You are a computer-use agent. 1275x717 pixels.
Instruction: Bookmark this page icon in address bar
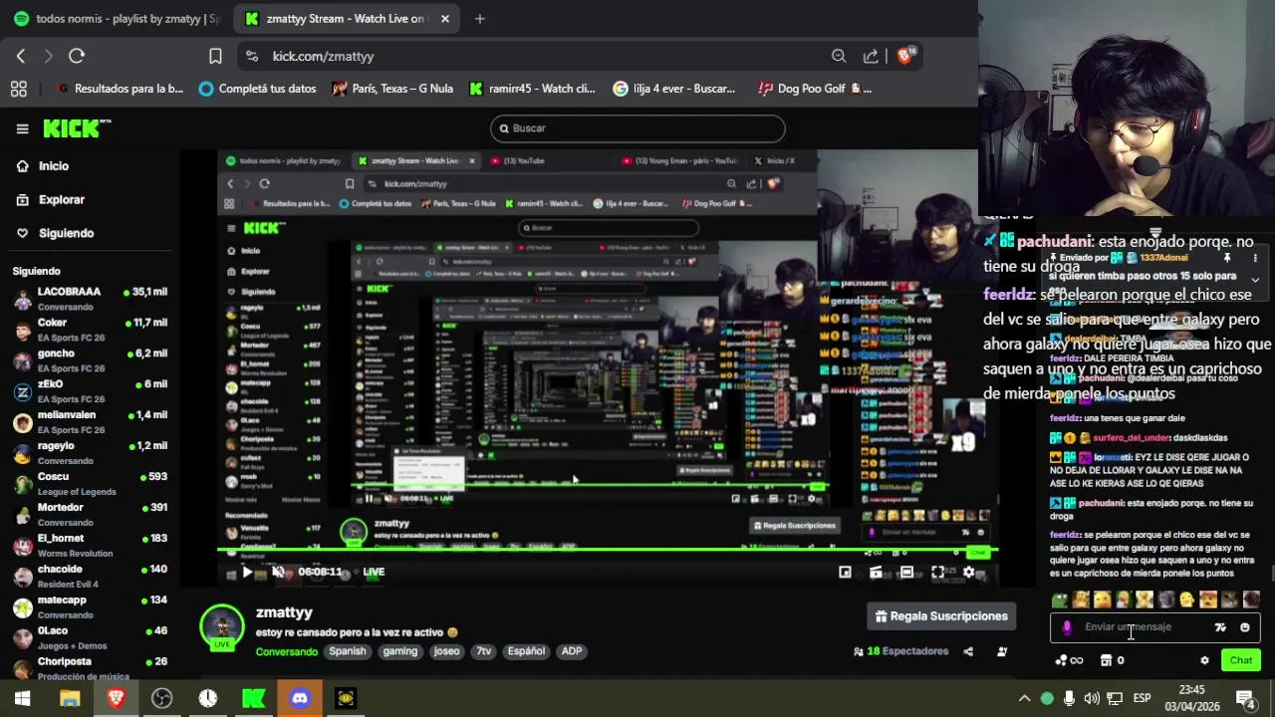[x=215, y=56]
